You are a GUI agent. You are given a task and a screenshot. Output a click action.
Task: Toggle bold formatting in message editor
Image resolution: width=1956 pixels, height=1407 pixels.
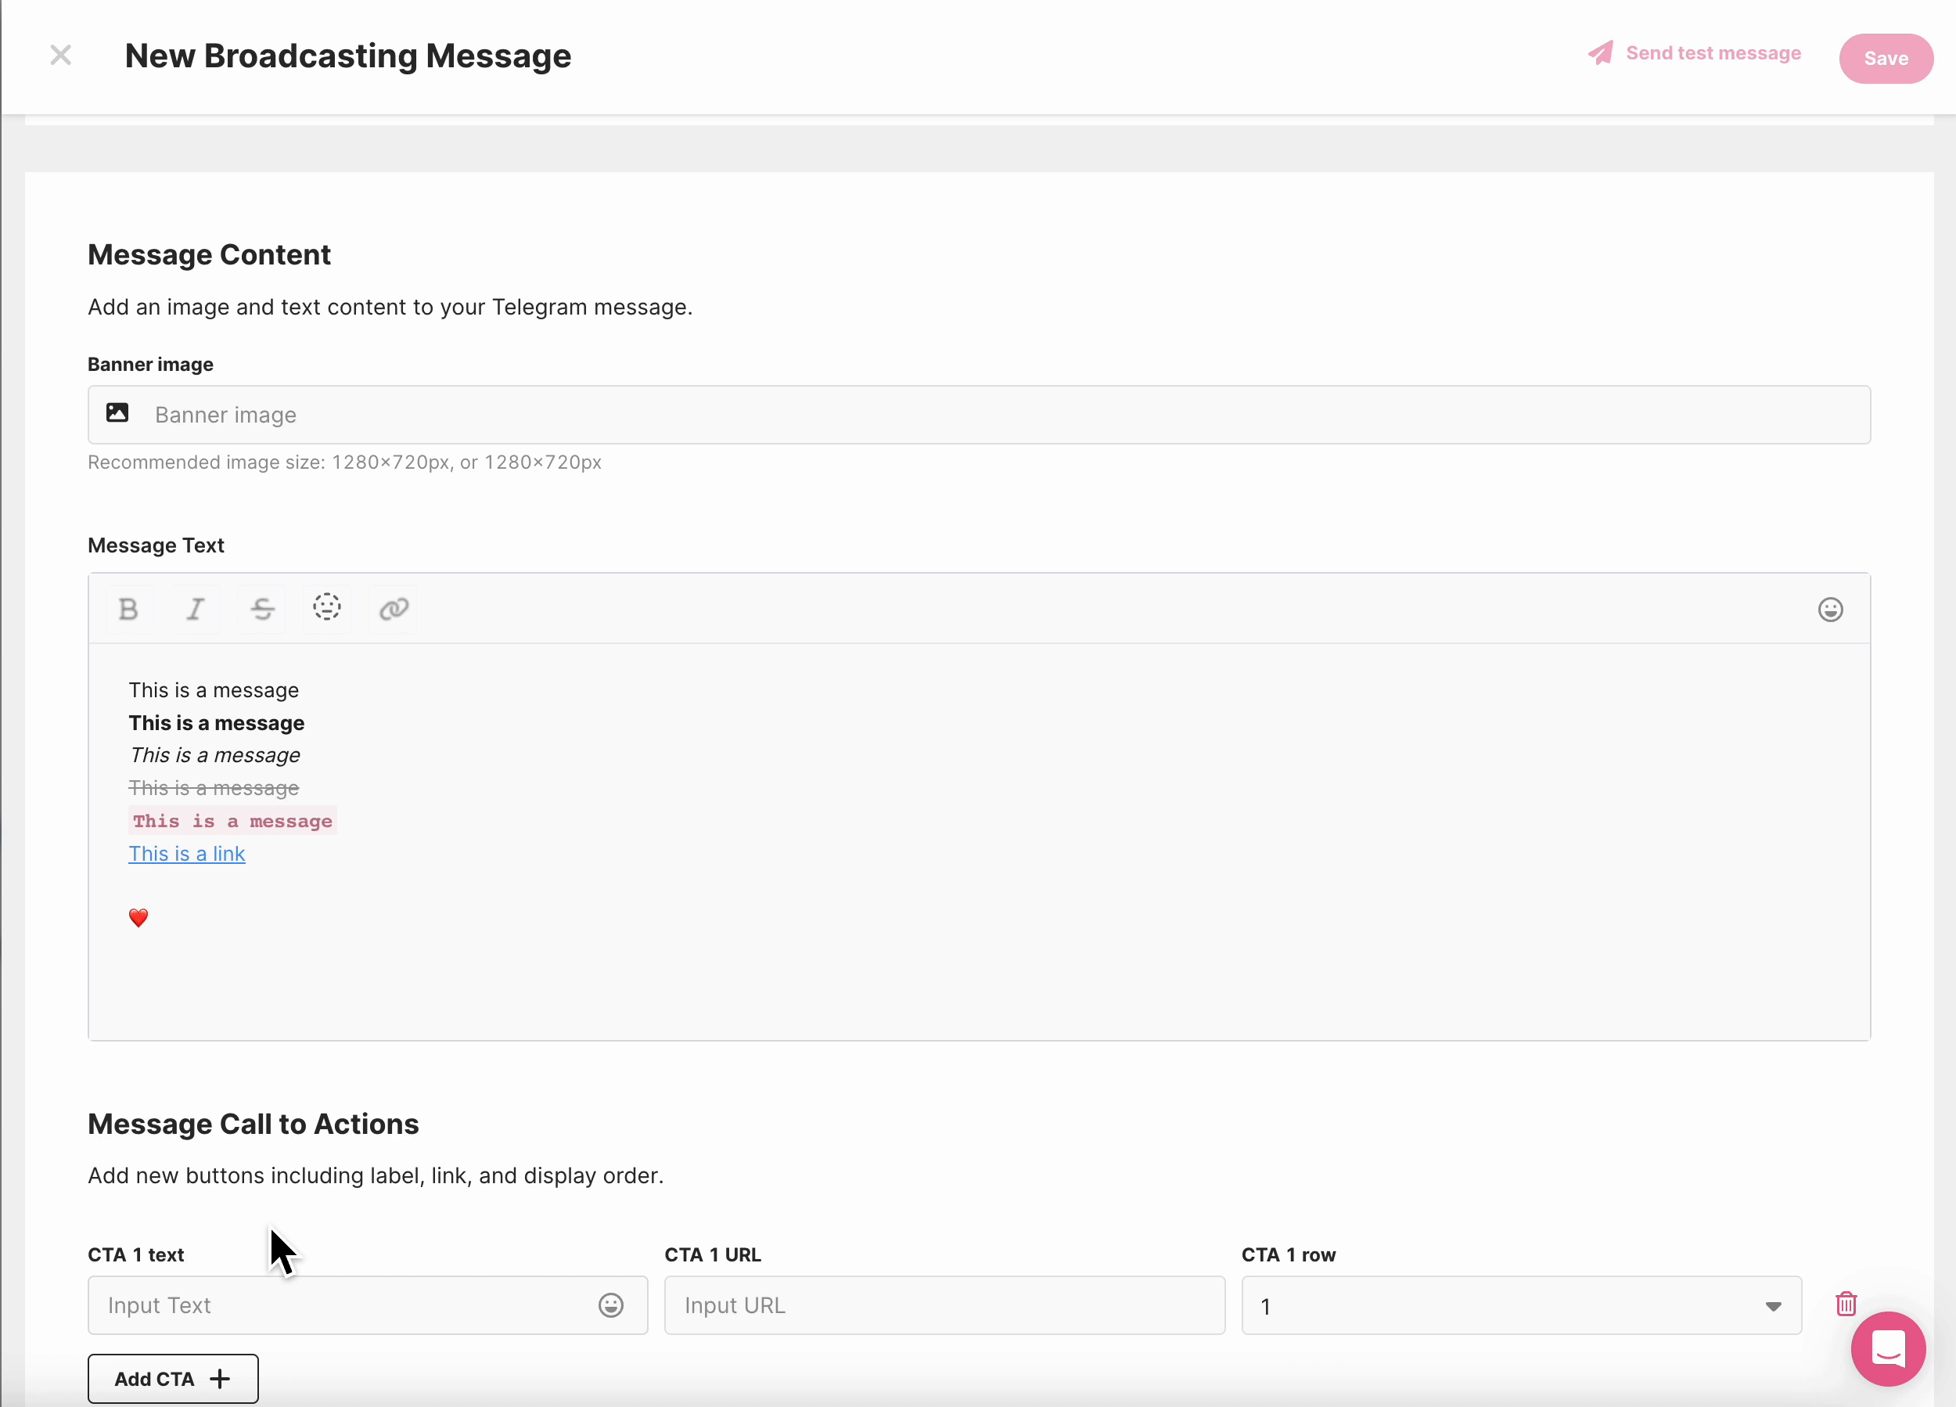128,609
